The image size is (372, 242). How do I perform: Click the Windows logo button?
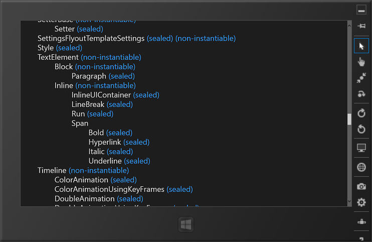186,224
